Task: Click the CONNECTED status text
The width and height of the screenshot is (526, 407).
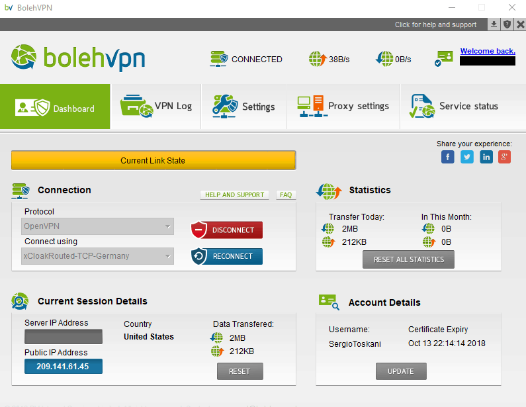Action: tap(257, 60)
